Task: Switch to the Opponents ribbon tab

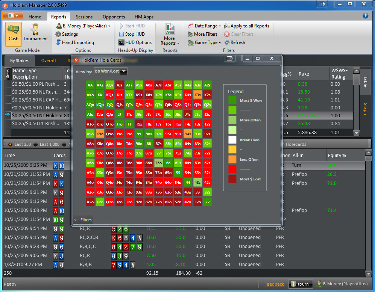Action: 114,17
